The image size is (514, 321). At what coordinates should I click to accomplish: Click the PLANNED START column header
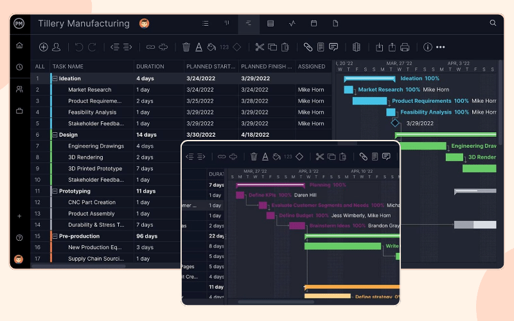coord(211,67)
